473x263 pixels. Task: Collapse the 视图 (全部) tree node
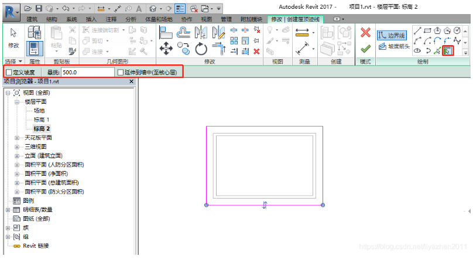pos(8,93)
